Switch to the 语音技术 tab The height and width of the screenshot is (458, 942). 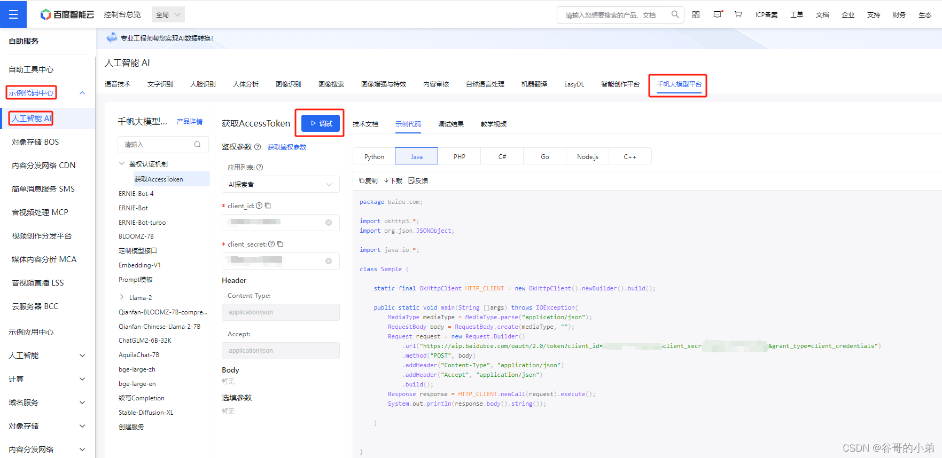click(118, 84)
